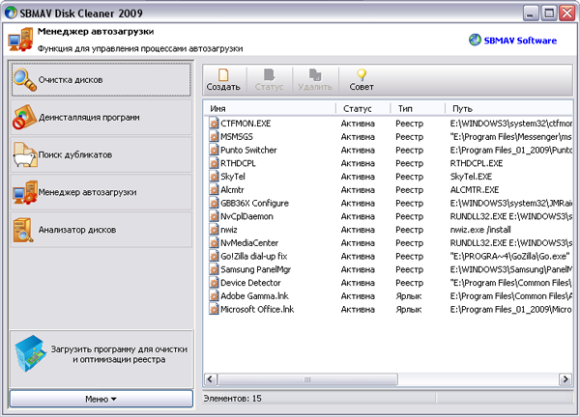Sort list by Тип column header
This screenshot has width=580, height=417.
pos(418,108)
